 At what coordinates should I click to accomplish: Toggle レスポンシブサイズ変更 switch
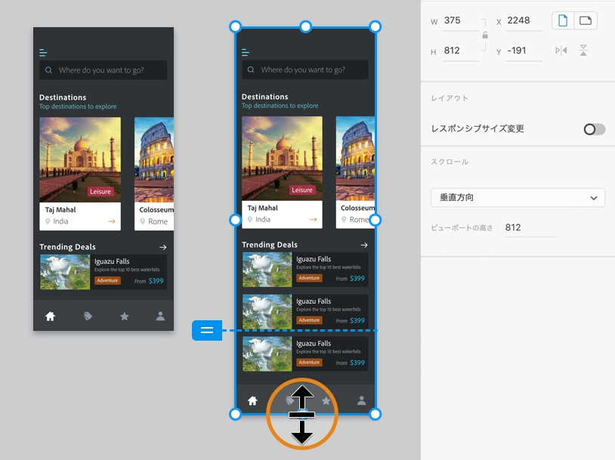[594, 129]
